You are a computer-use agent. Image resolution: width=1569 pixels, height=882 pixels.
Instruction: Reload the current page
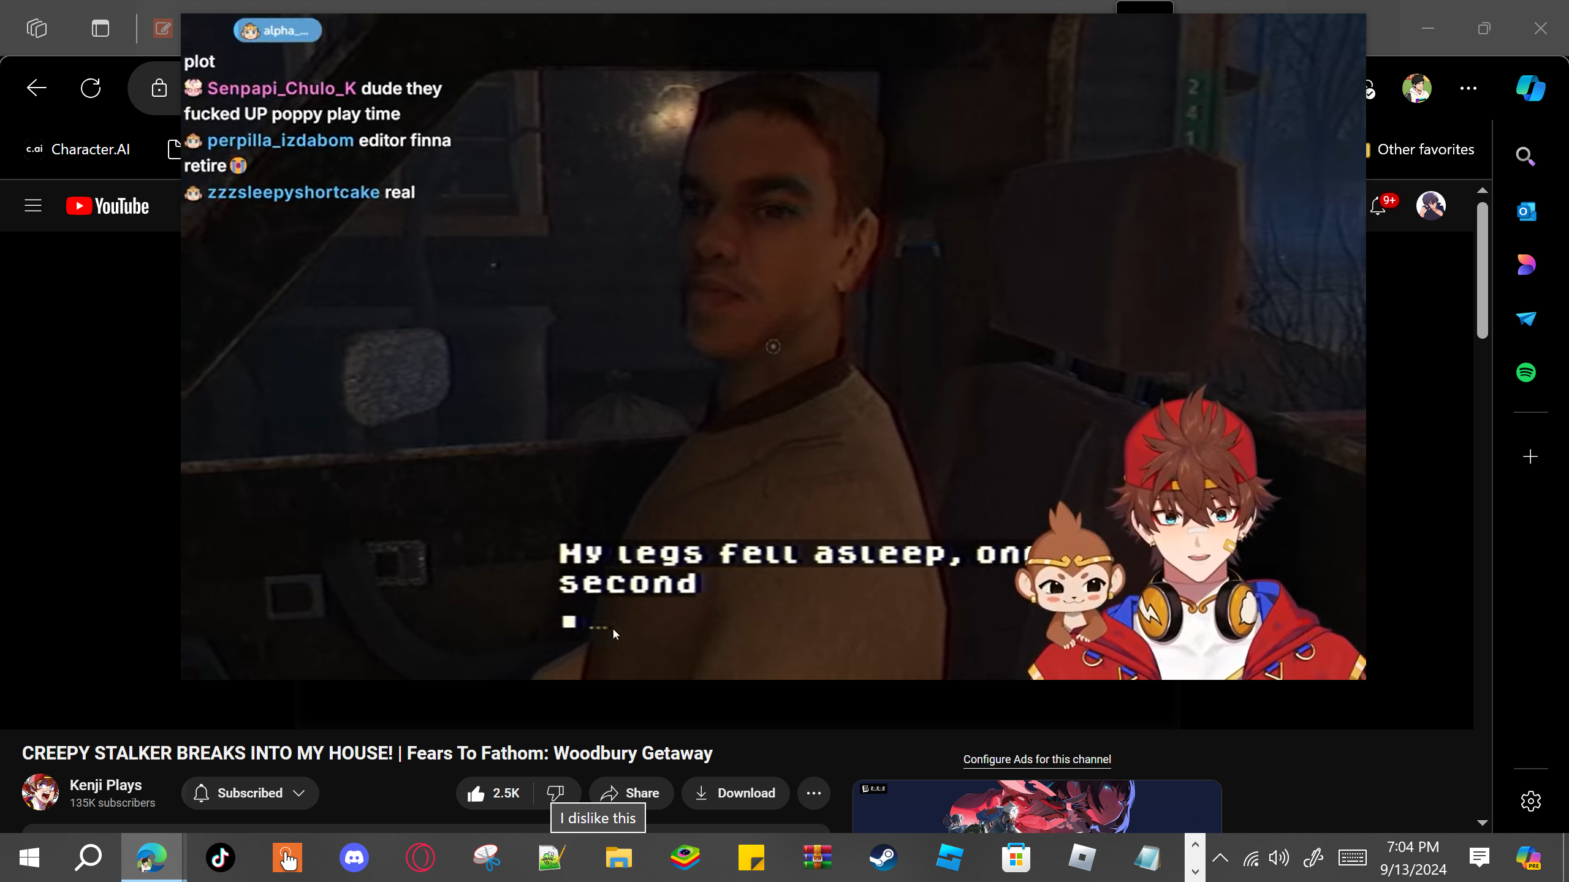click(x=91, y=88)
